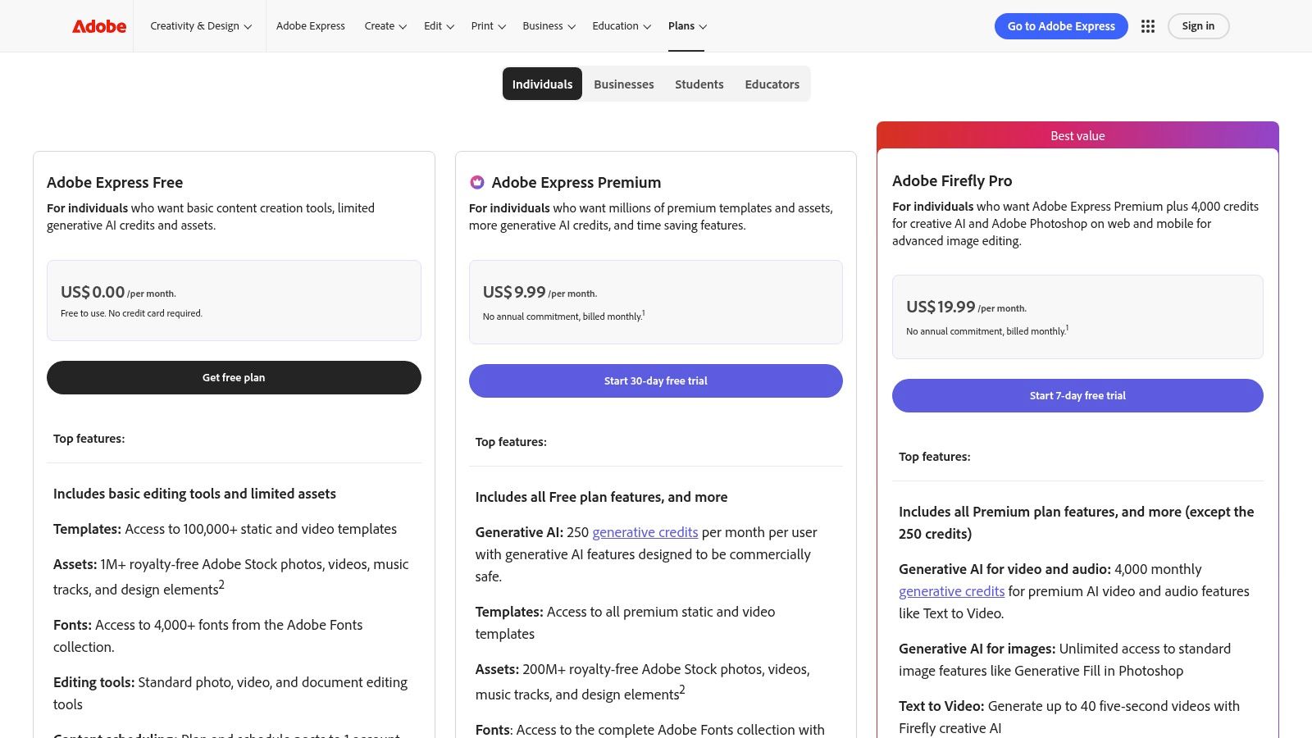Open the Educators tab
1312x738 pixels.
(x=772, y=84)
